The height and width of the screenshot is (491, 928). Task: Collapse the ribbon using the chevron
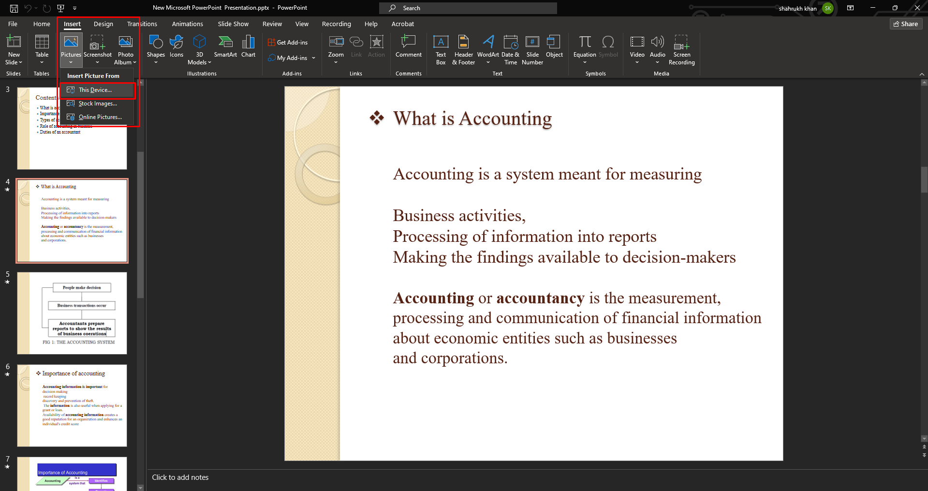coord(922,74)
